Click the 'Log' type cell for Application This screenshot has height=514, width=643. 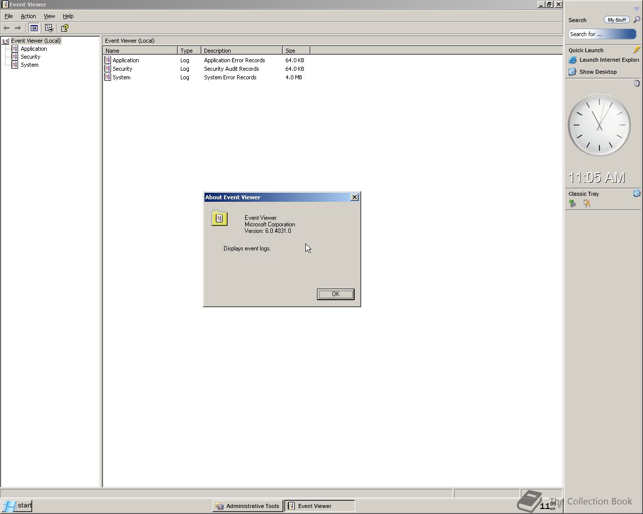pos(185,60)
